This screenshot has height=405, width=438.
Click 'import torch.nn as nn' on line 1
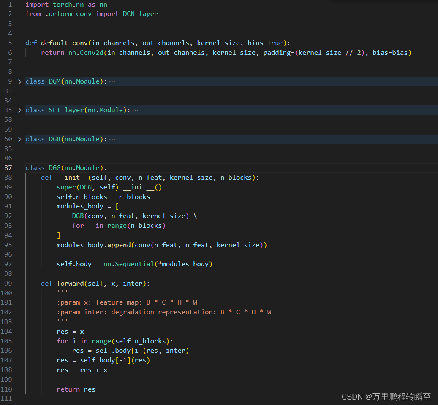pos(66,5)
